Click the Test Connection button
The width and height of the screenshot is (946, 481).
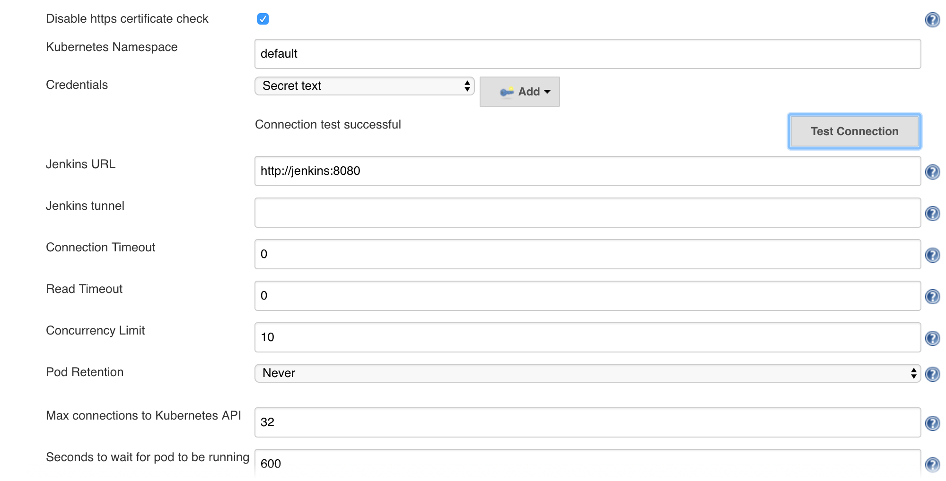click(x=854, y=131)
